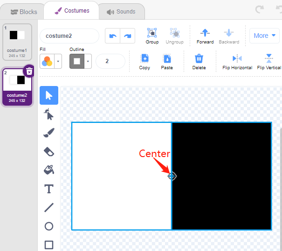Copy the selected shape
Image resolution: width=282 pixels, height=251 pixels.
(x=144, y=62)
